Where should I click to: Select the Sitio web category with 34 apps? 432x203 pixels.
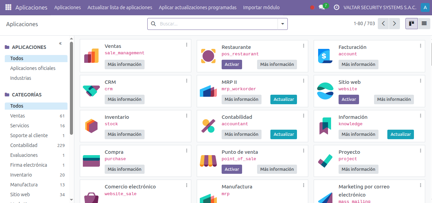click(x=36, y=195)
